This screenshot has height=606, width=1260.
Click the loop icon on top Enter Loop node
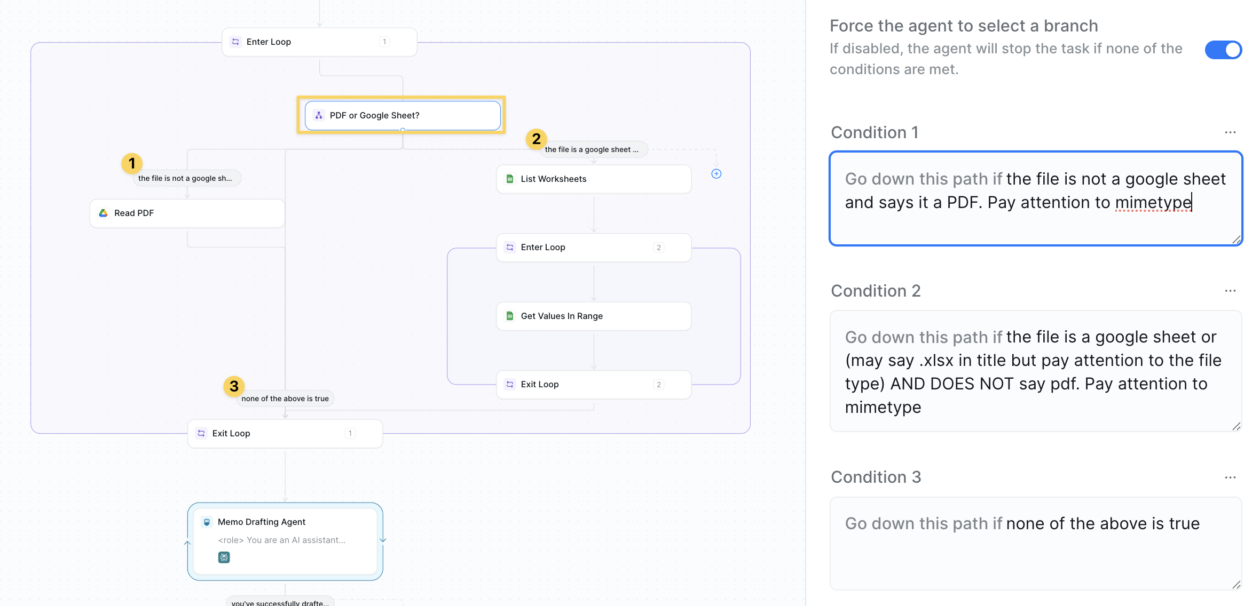(x=235, y=42)
